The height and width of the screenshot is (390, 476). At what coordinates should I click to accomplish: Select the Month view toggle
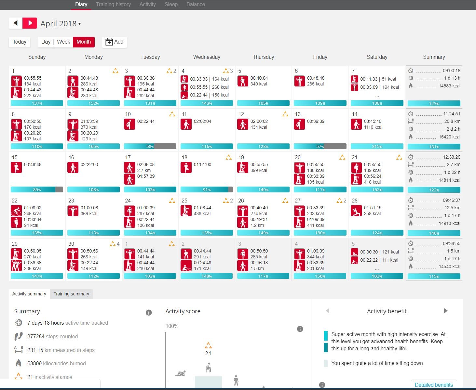(84, 42)
